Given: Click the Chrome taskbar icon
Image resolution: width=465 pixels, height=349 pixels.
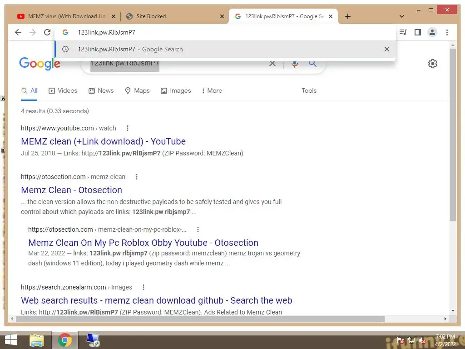Looking at the screenshot, I should point(65,340).
